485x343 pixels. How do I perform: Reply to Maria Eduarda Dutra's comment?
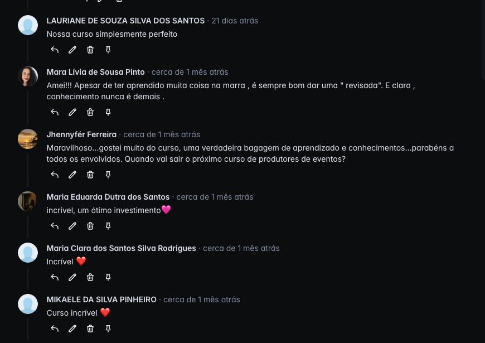[x=55, y=226]
